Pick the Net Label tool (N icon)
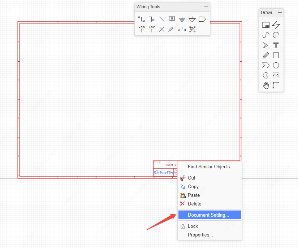Viewport: 298px width, 248px height. click(172, 19)
